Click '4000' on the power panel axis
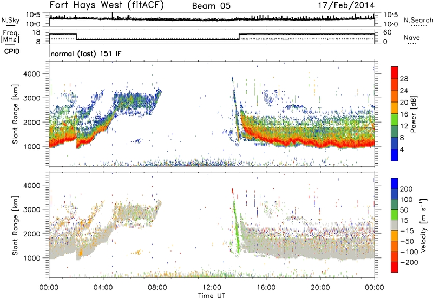Image resolution: width=433 pixels, height=299 pixels. [32, 74]
